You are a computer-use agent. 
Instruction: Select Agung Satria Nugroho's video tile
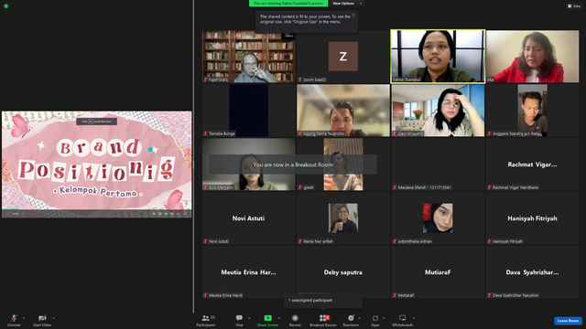pos(343,111)
